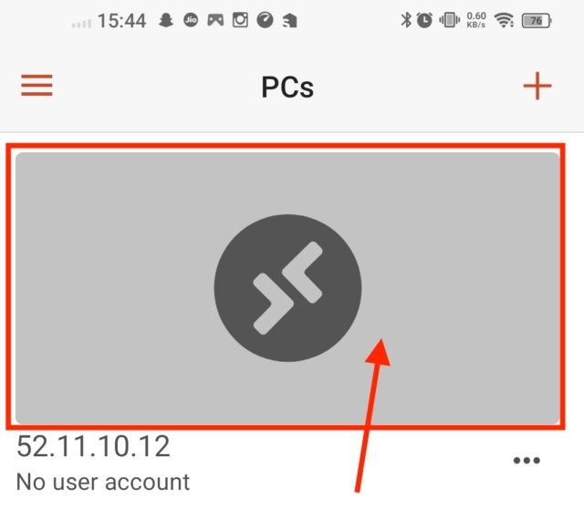584x519 pixels.
Task: Open more options for 52.11.10.12
Action: [x=527, y=461]
